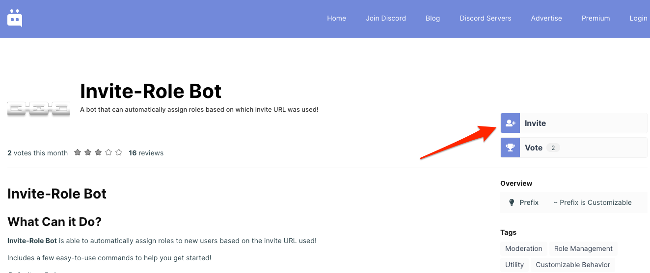Select the Role Management tag
Screen dimensions: 650x273
tap(583, 248)
